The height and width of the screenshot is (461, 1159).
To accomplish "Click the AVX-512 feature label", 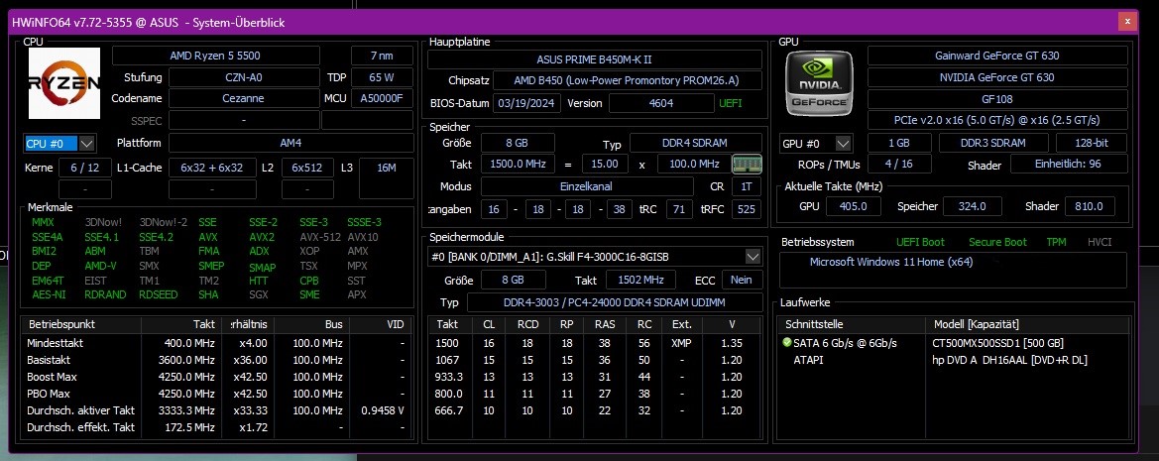I will 320,237.
